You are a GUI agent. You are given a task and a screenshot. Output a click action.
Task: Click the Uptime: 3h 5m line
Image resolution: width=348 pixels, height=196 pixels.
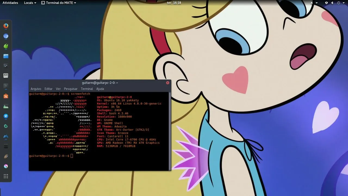click(108, 107)
